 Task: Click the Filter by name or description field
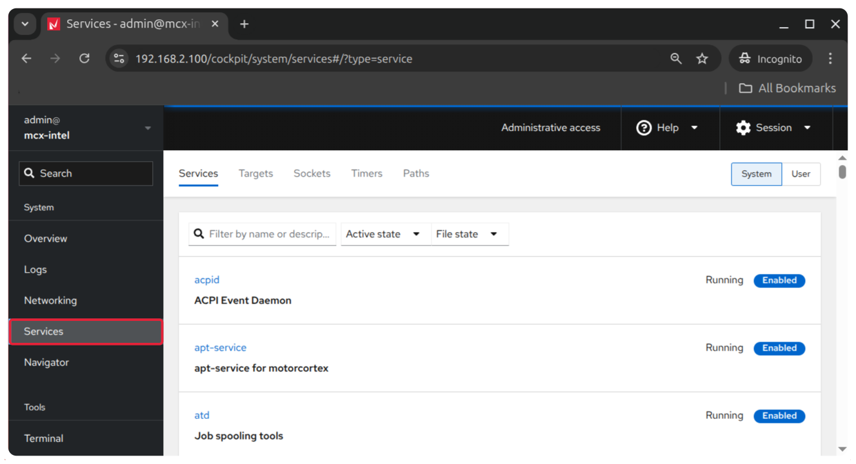click(x=269, y=234)
